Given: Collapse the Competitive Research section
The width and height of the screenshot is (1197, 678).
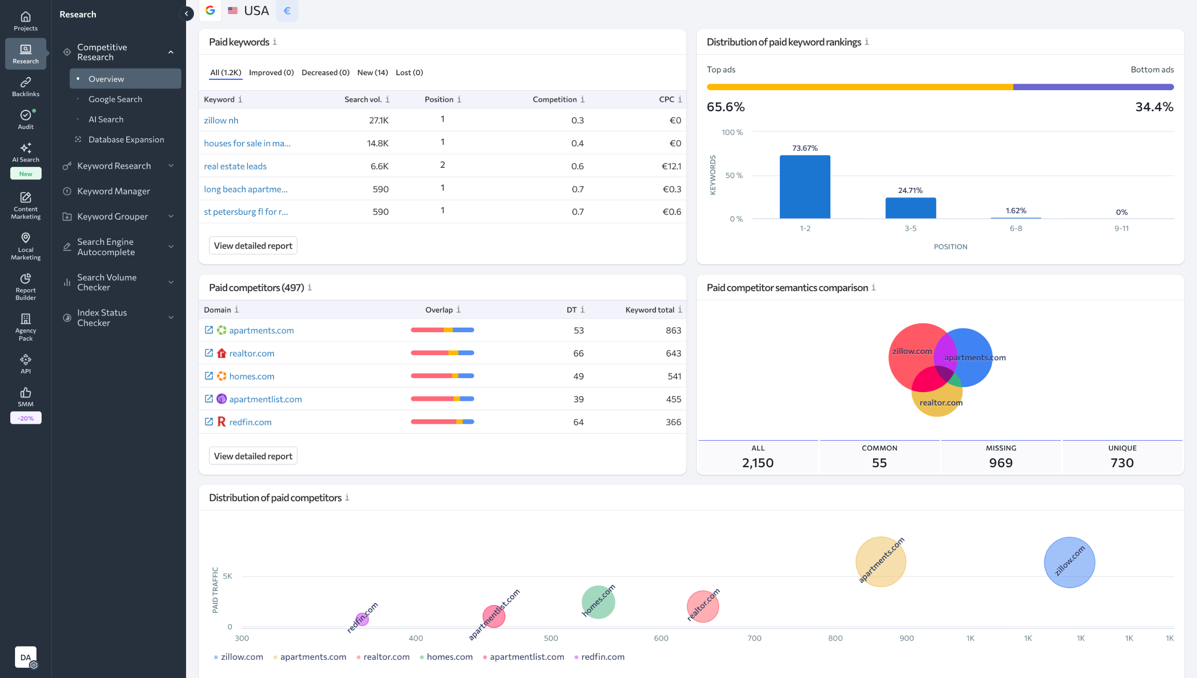Looking at the screenshot, I should pyautogui.click(x=171, y=52).
